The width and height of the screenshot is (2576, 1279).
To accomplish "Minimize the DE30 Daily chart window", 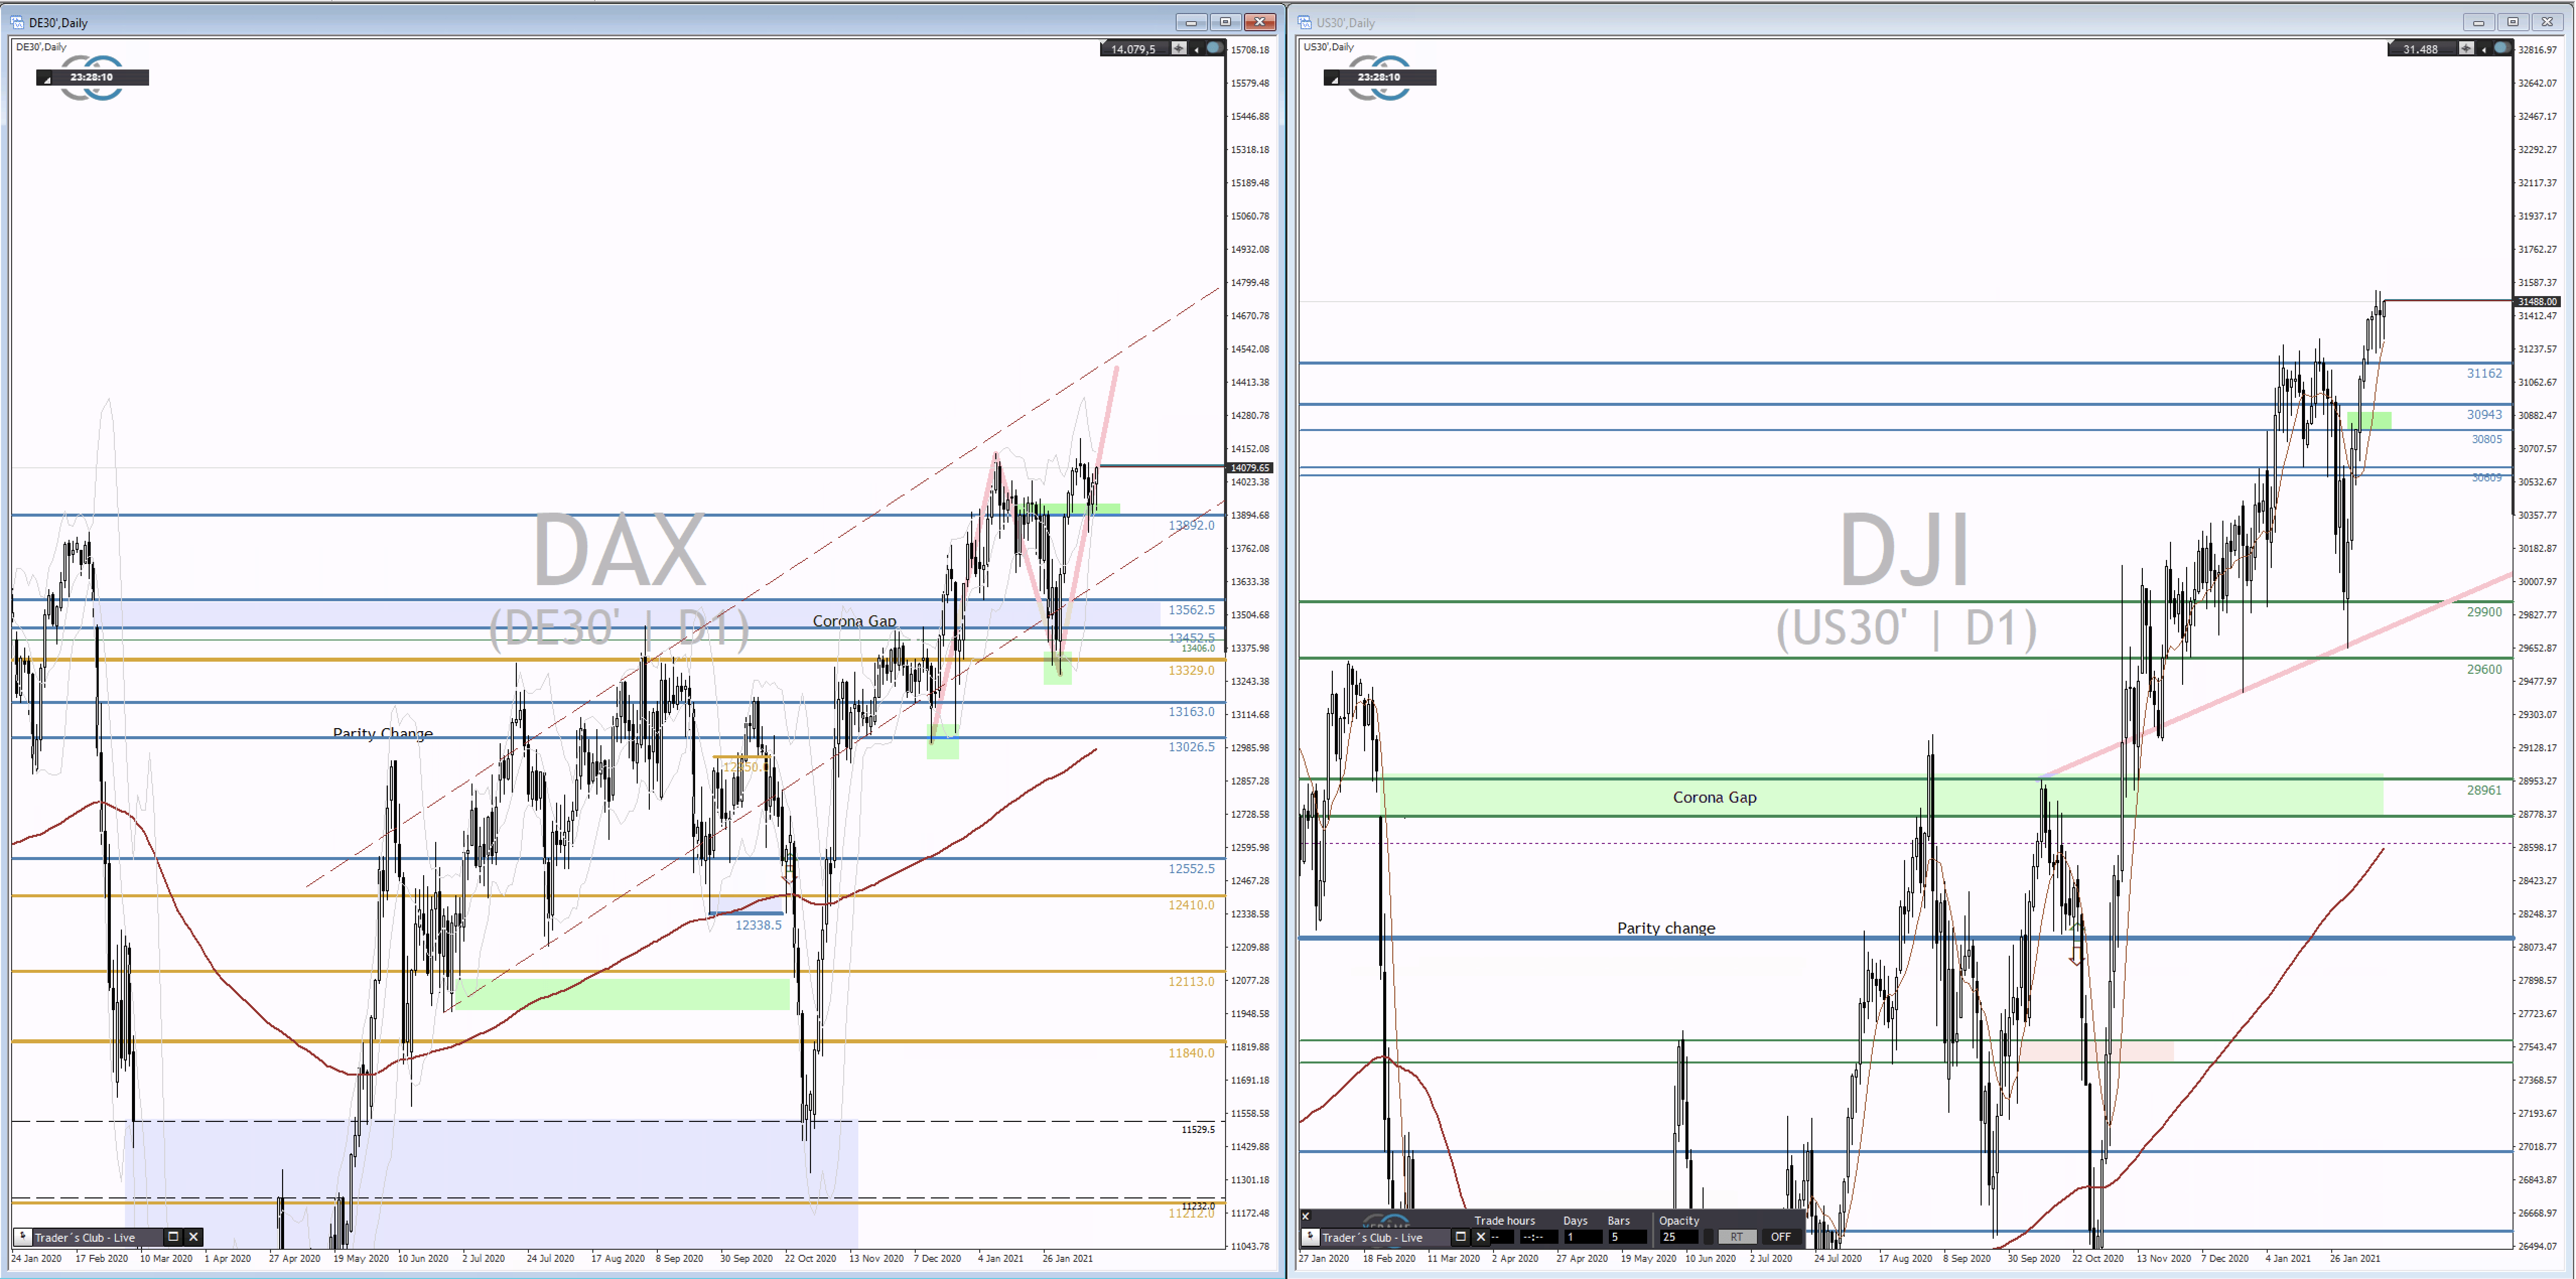I will coord(1191,22).
